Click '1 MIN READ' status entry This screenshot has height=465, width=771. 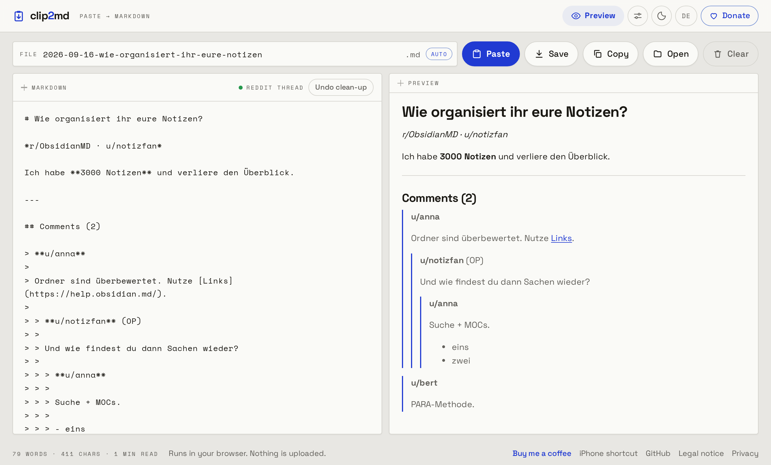point(136,454)
